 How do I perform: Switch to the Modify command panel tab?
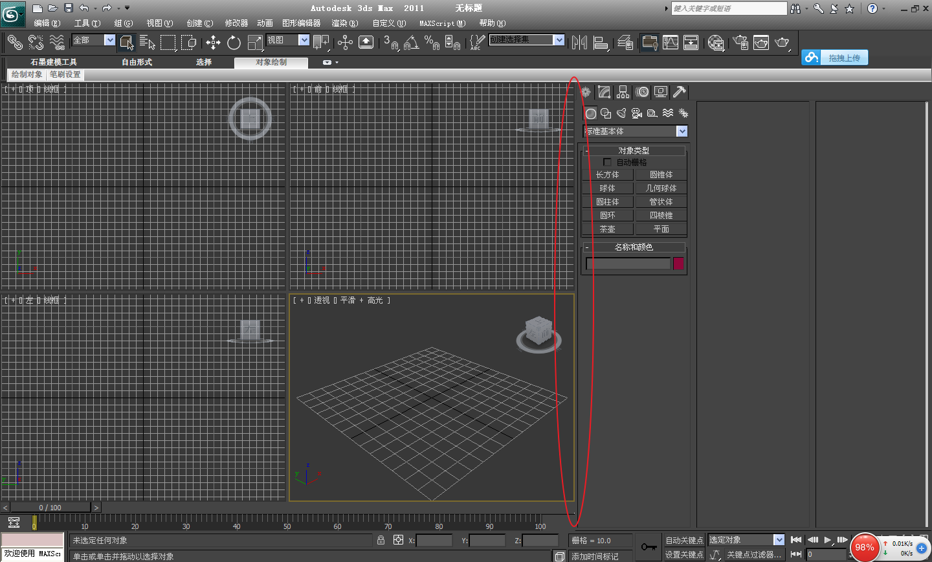pyautogui.click(x=604, y=92)
